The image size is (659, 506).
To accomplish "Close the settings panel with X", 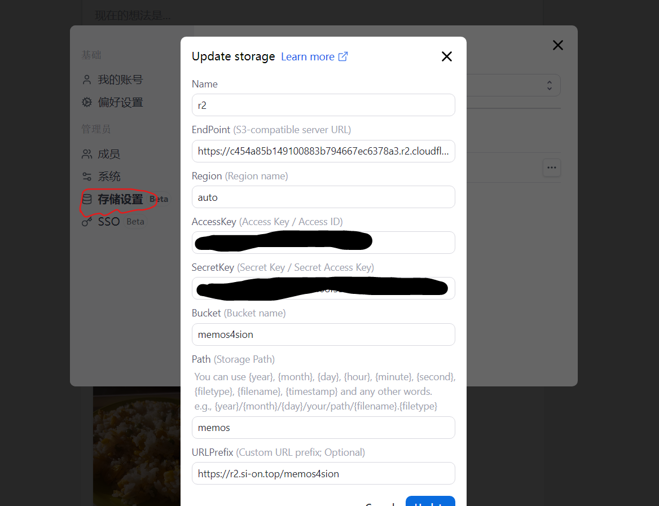I will point(557,45).
